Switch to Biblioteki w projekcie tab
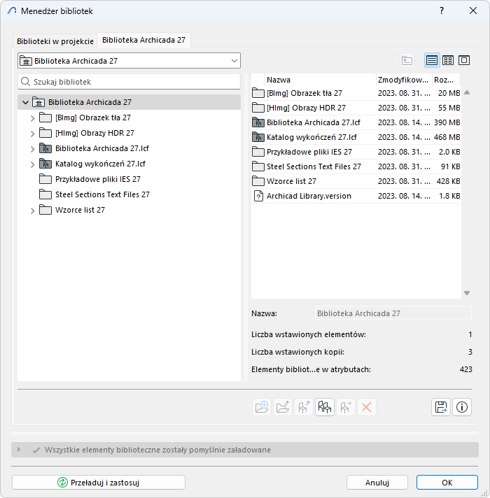This screenshot has height=498, width=490. (x=55, y=41)
